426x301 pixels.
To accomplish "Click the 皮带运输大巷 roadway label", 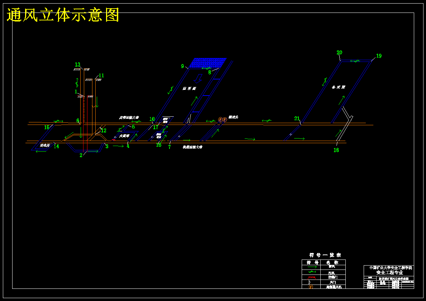I will click(129, 117).
